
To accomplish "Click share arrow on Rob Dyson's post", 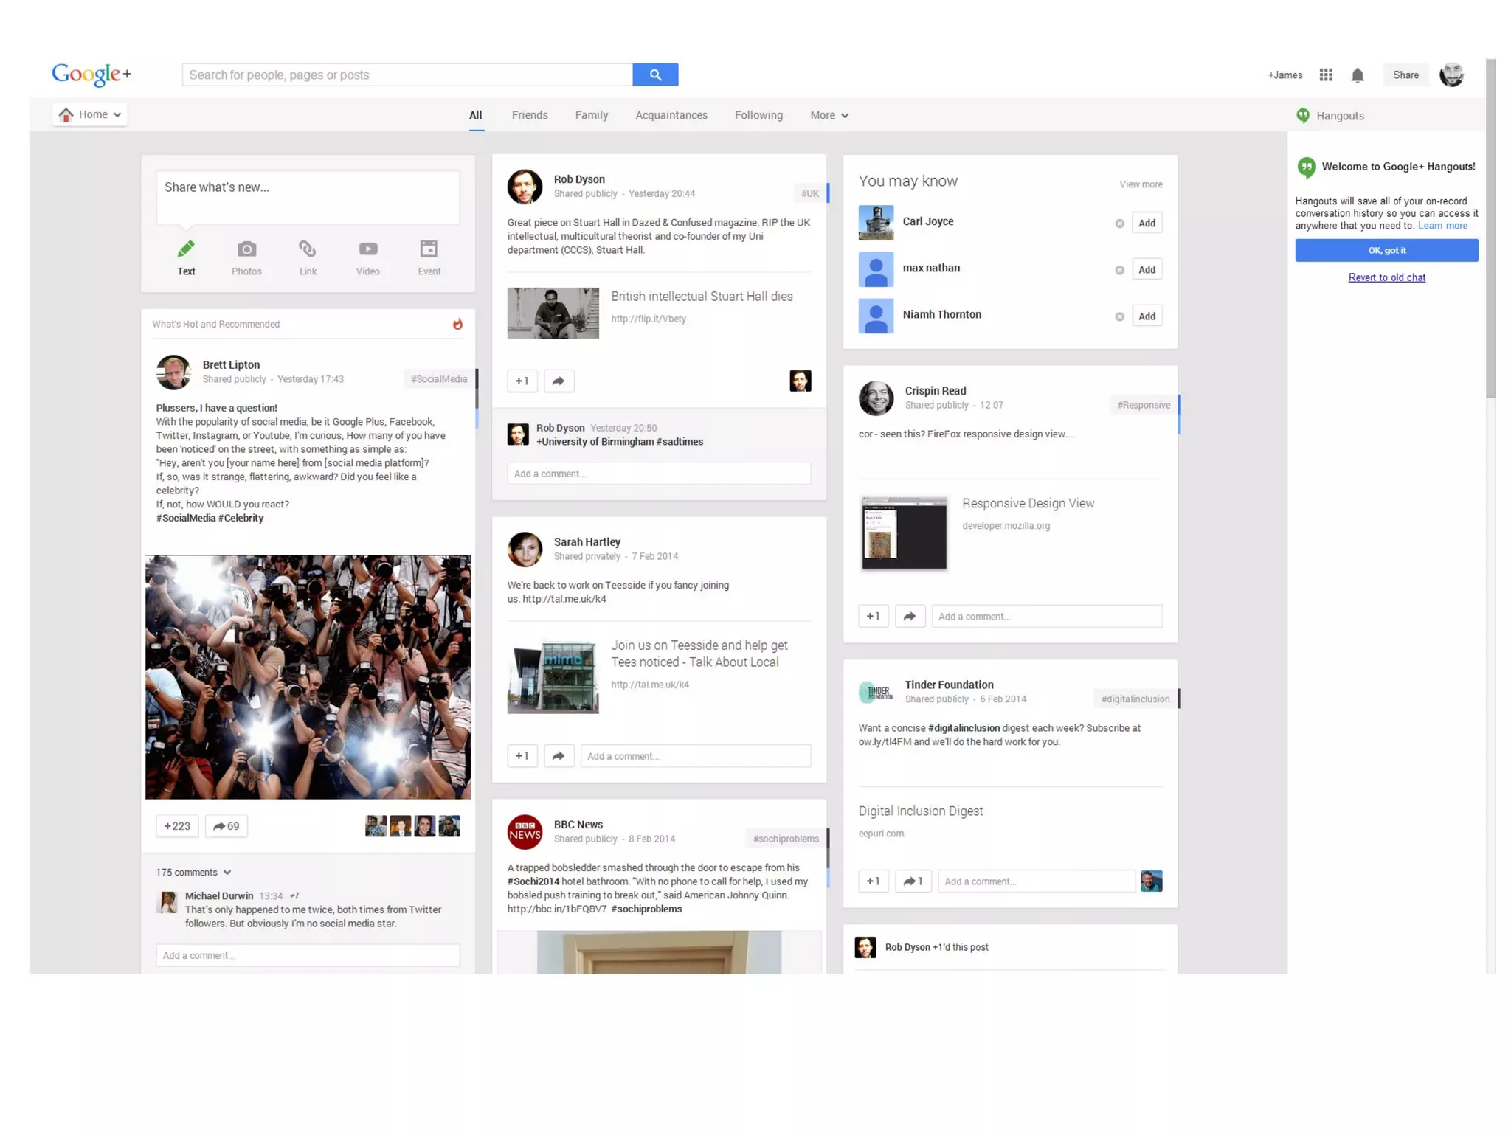I will pos(559,381).
